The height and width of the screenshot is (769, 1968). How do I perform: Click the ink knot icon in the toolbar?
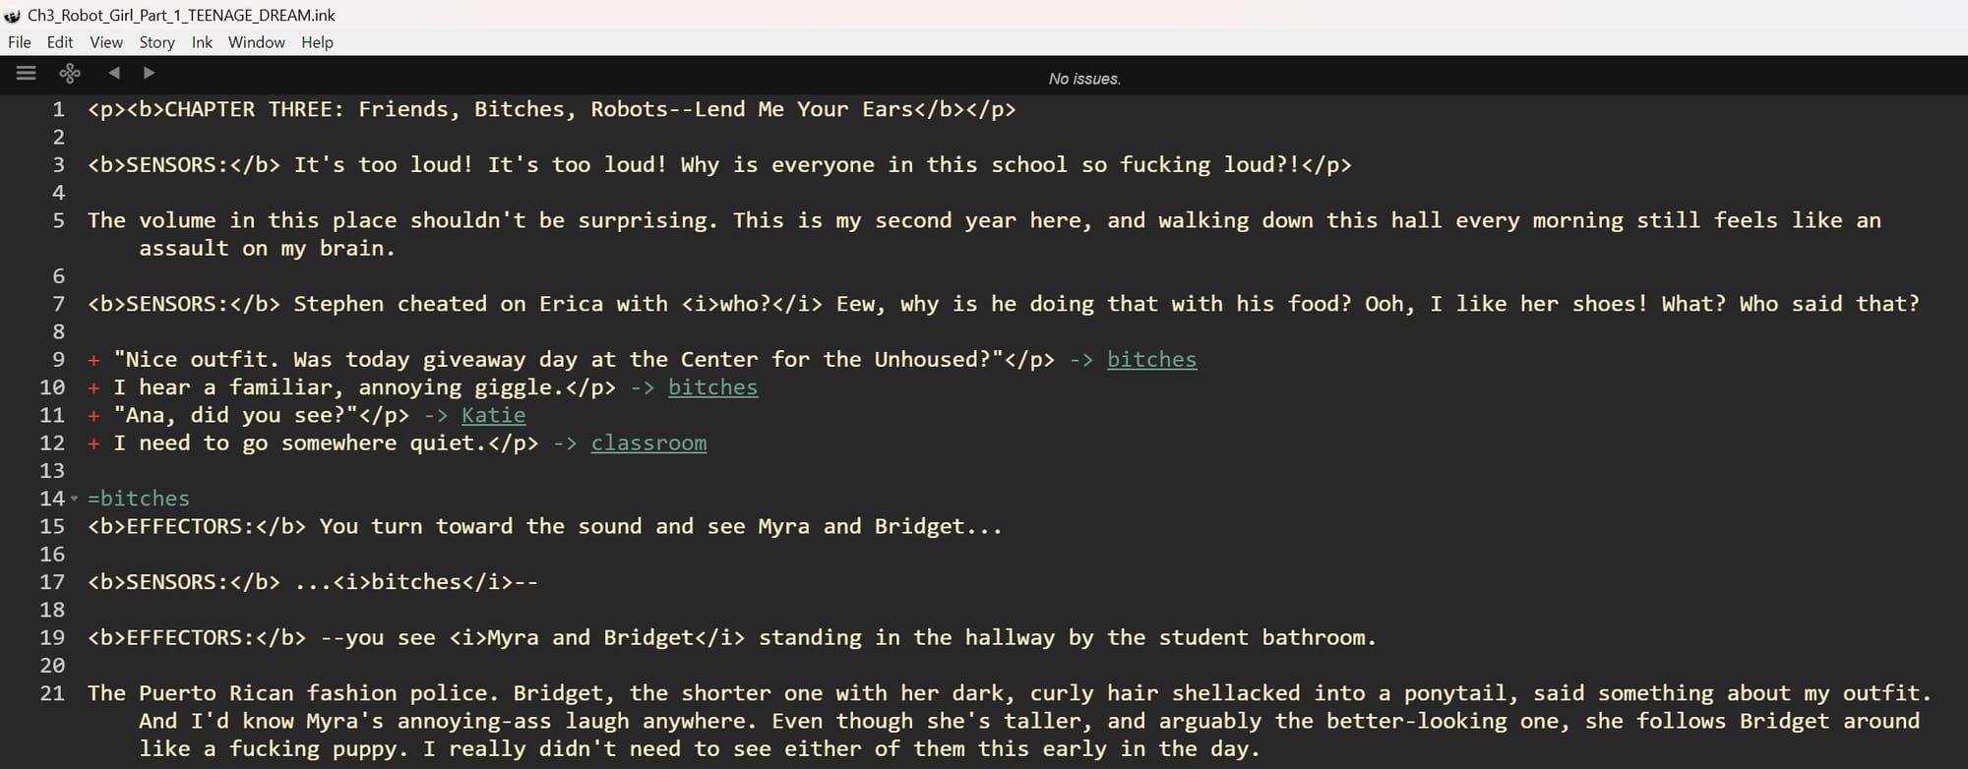point(68,73)
